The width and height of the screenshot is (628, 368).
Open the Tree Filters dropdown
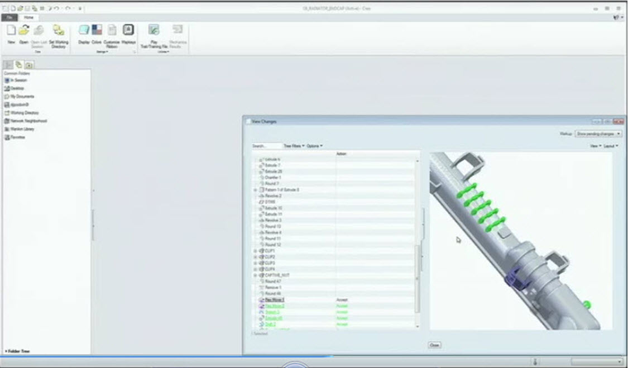[294, 146]
